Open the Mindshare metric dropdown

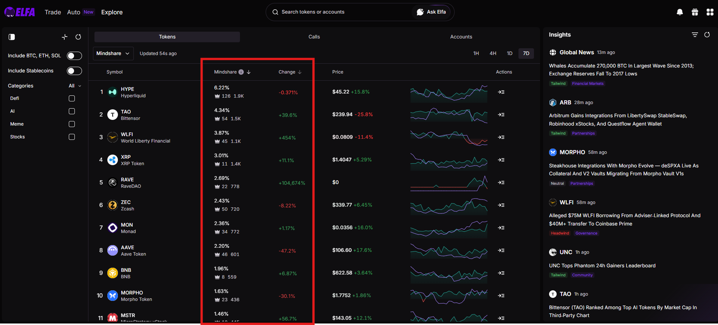click(113, 54)
